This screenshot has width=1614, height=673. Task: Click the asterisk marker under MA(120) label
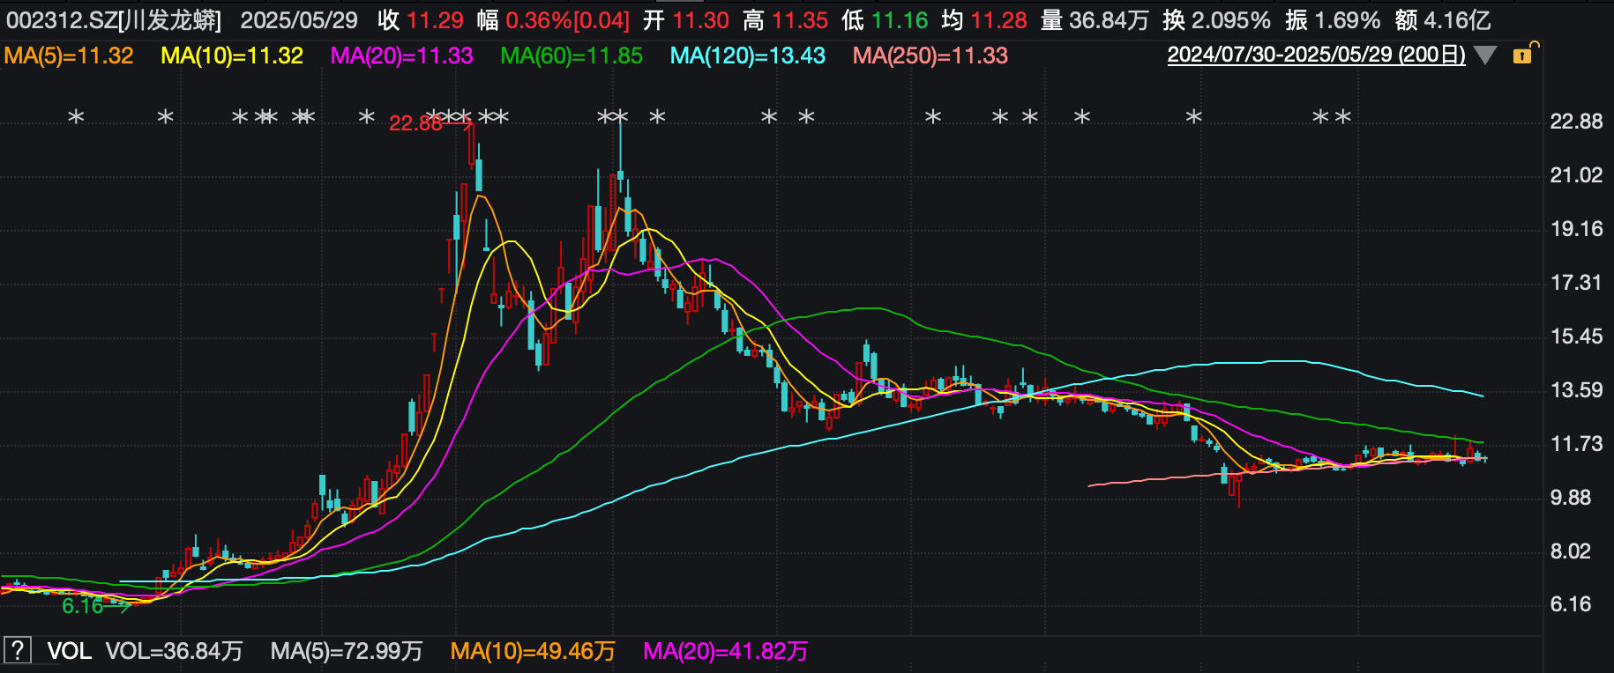[769, 116]
